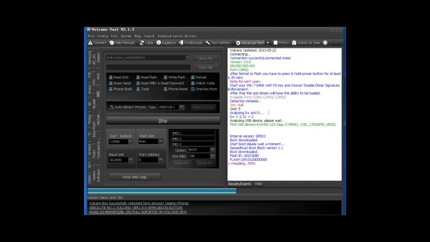Run the Test battery tool
The image size is (430, 242).
[218, 43]
